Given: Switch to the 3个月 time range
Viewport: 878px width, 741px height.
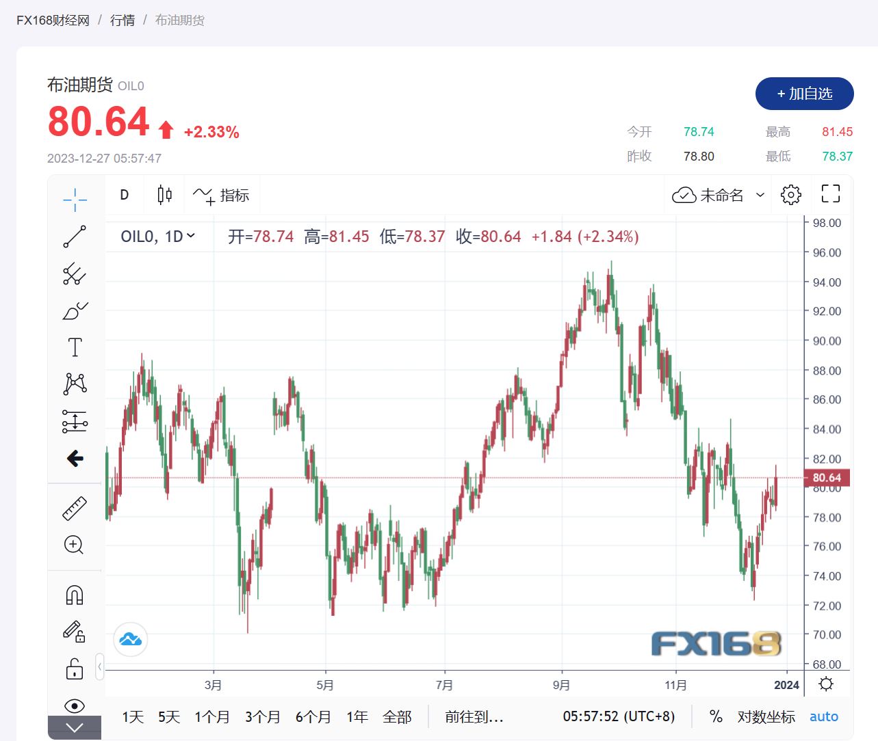Looking at the screenshot, I should [263, 716].
